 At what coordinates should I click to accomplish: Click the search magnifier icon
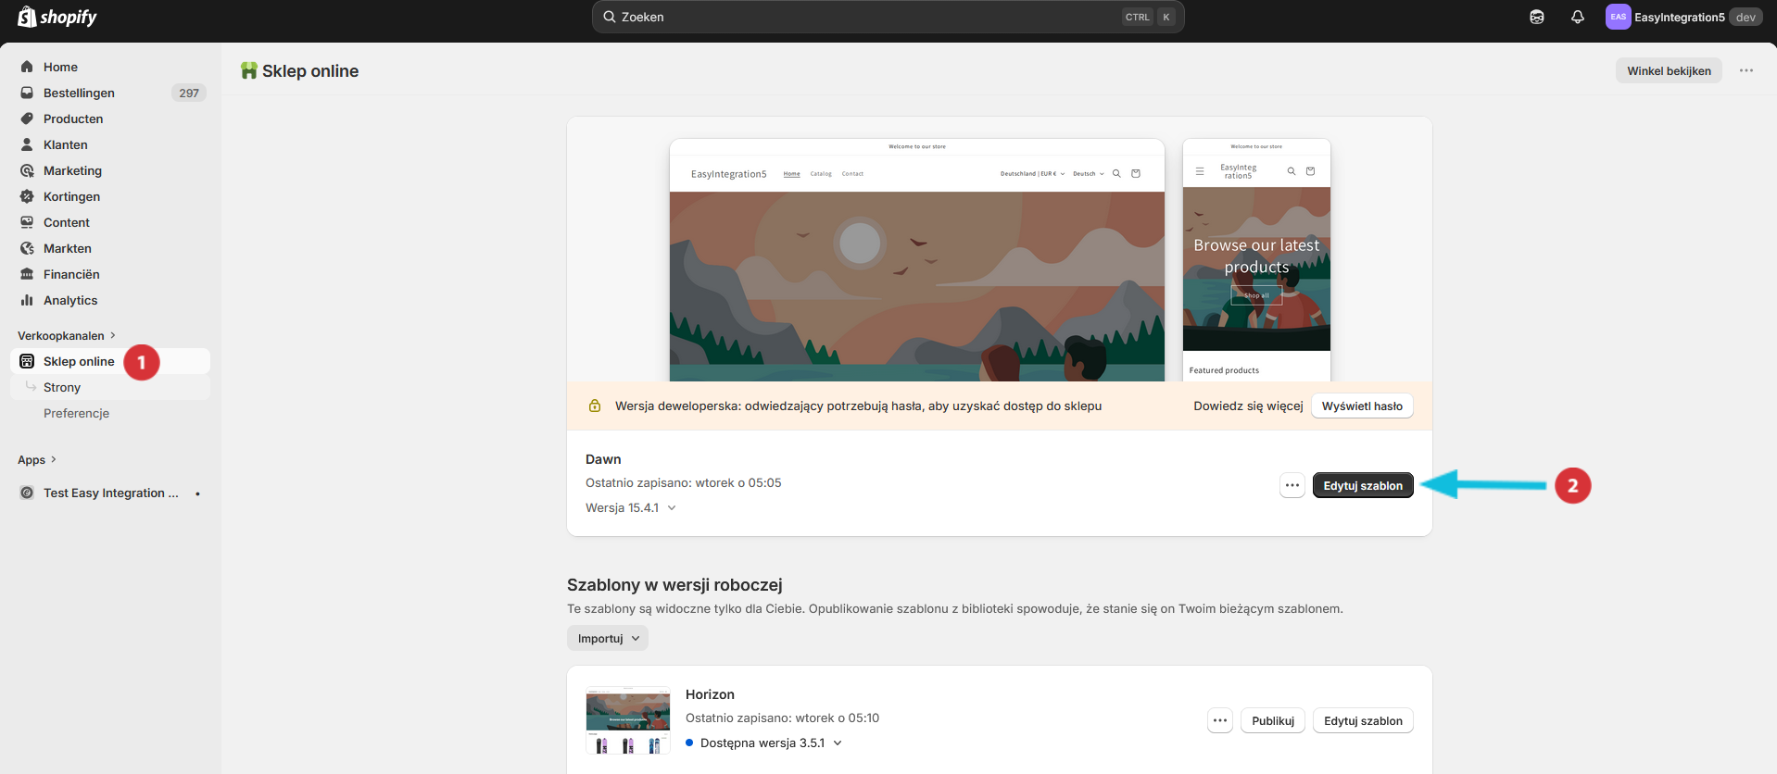click(609, 17)
